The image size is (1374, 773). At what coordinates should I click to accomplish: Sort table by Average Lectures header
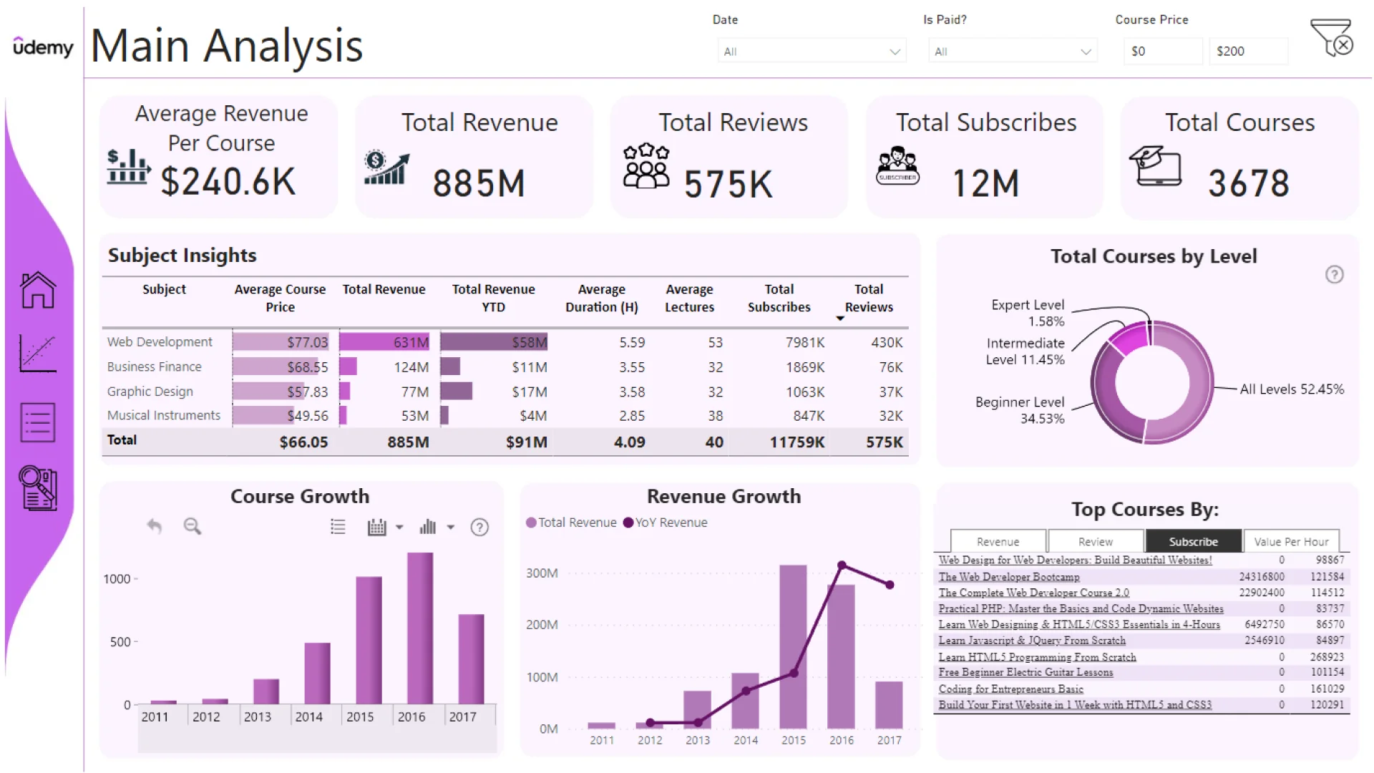point(690,298)
